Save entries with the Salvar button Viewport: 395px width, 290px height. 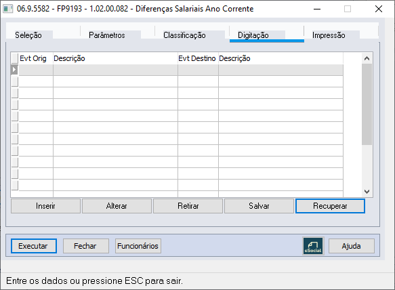pyautogui.click(x=259, y=206)
